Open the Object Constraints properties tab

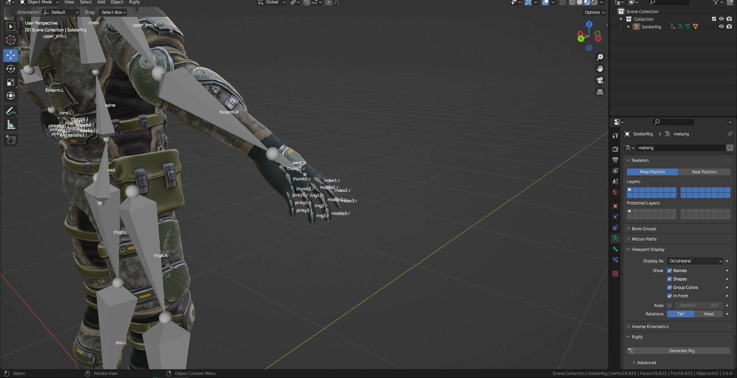[615, 228]
